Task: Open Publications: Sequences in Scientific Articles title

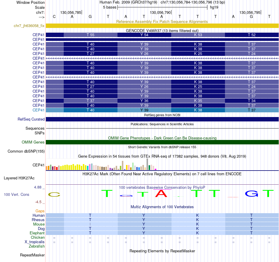Action: coord(162,124)
